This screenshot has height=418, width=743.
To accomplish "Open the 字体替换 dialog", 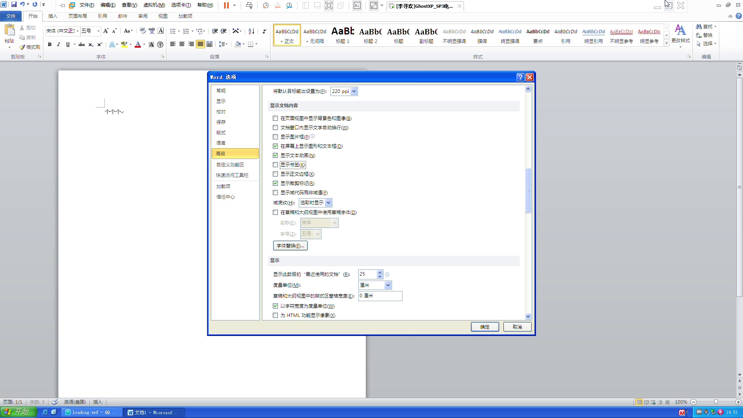I will 290,245.
